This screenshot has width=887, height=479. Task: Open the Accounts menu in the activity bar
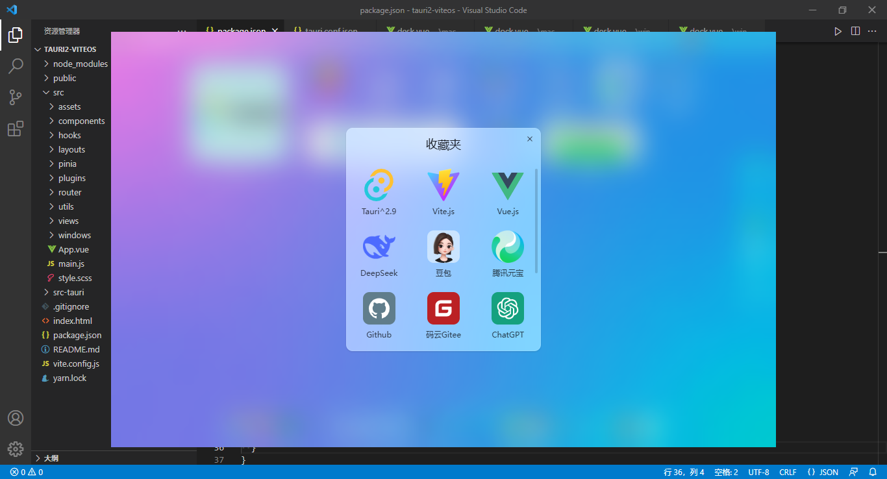(16, 418)
